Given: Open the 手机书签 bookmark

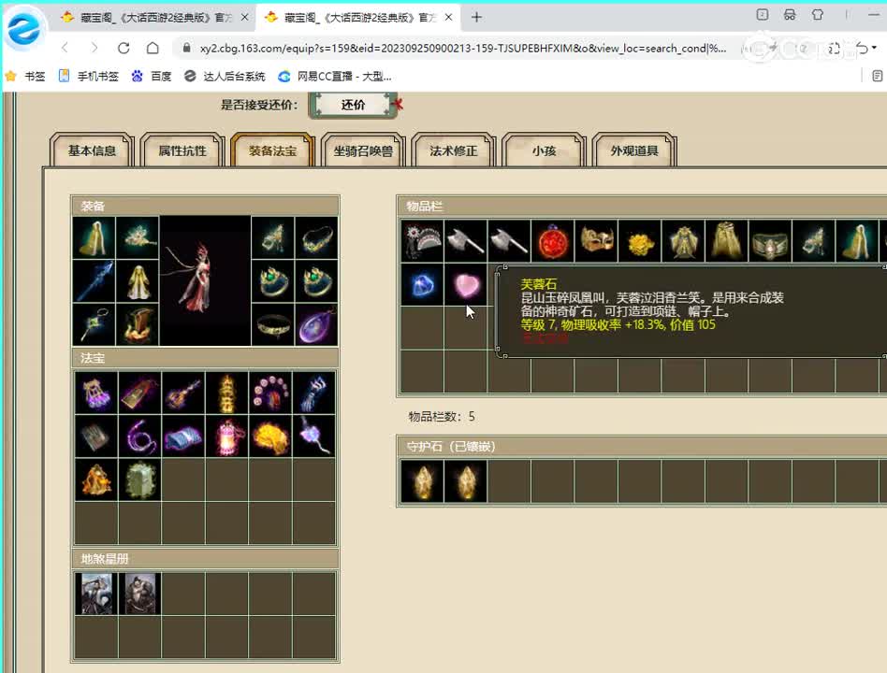Looking at the screenshot, I should (x=89, y=76).
